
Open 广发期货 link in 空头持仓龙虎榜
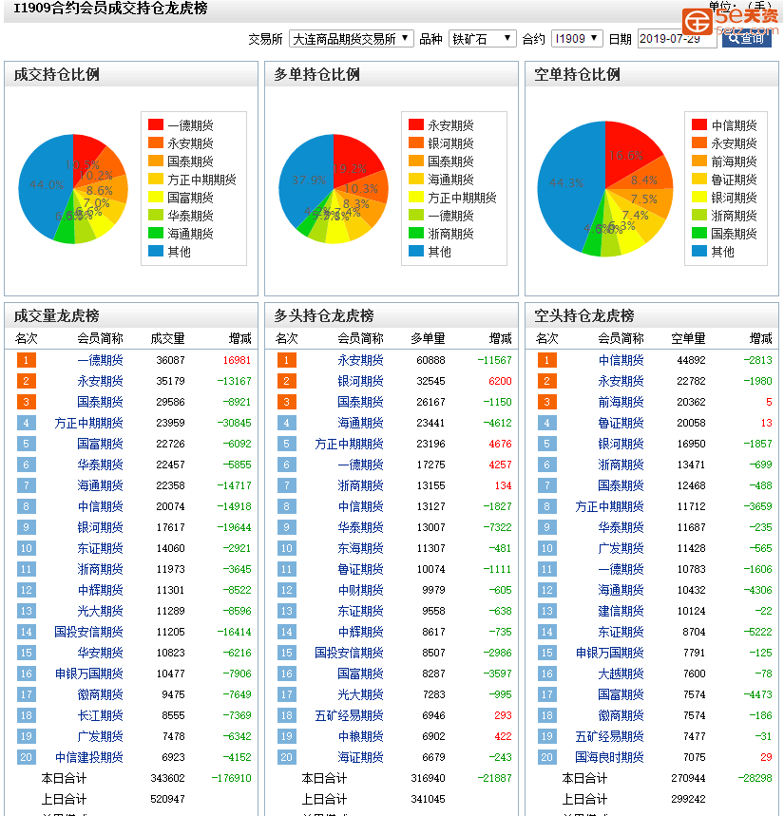[x=621, y=548]
